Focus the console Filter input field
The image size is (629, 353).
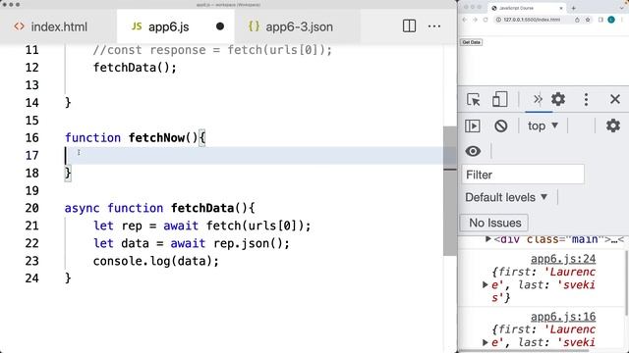523,175
